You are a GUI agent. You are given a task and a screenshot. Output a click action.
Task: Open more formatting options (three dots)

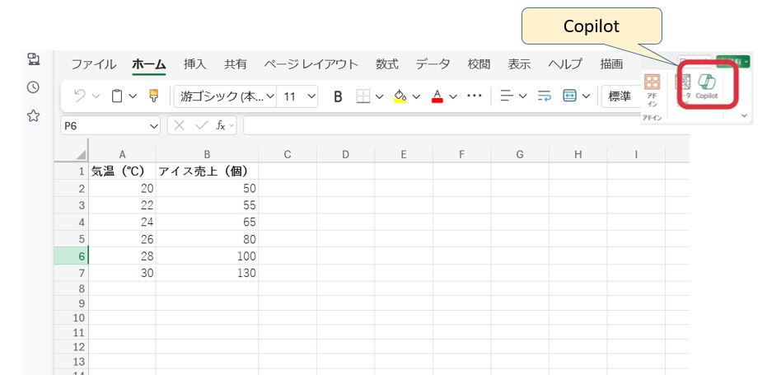point(475,96)
